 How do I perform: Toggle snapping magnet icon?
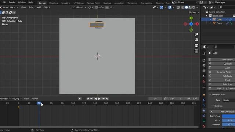coord(96,7)
